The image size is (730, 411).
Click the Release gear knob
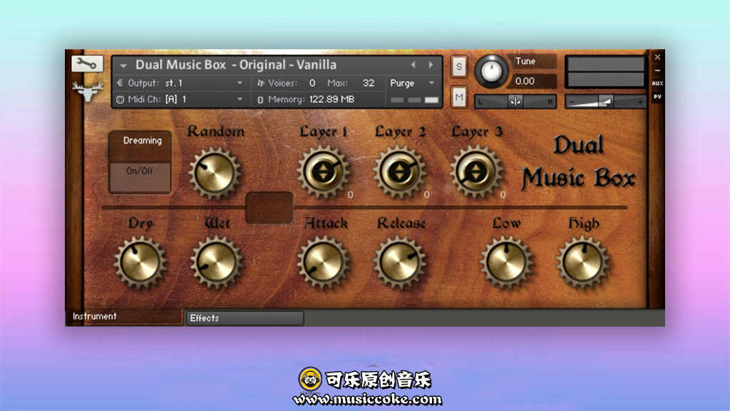(x=400, y=262)
